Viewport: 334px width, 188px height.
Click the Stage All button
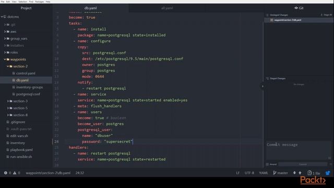326,15
